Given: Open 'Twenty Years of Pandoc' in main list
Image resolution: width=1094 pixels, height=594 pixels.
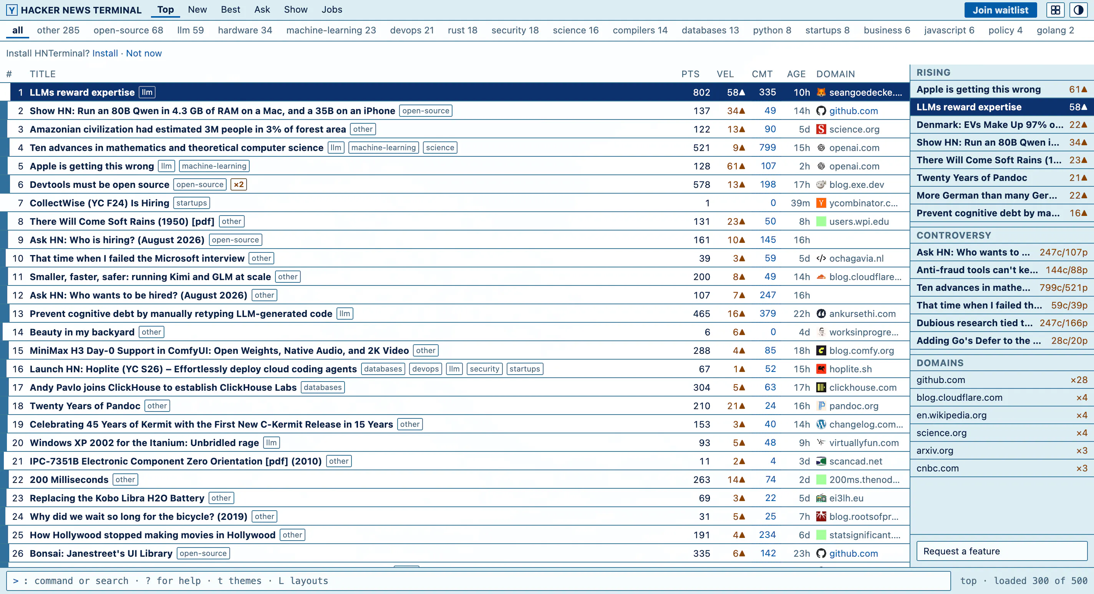Looking at the screenshot, I should [85, 406].
